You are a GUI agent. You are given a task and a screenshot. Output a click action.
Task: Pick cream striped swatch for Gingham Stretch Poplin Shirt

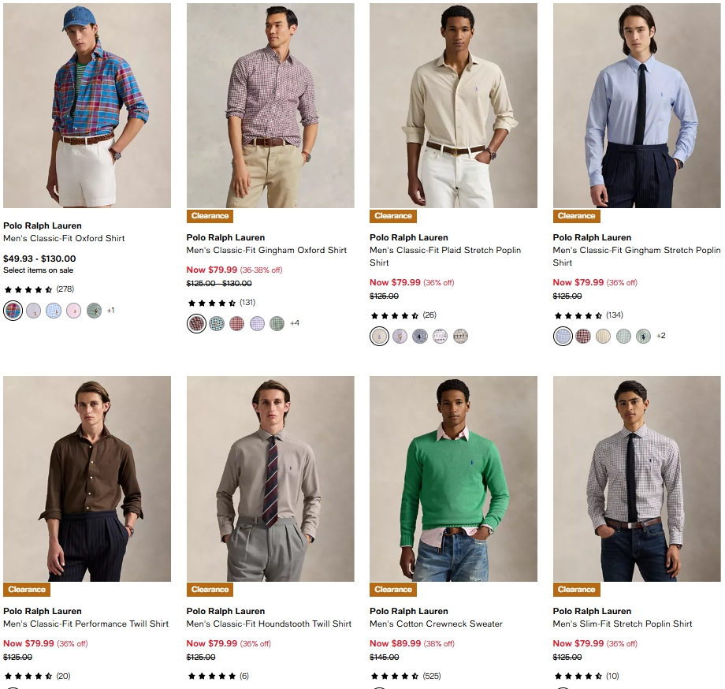pyautogui.click(x=604, y=336)
